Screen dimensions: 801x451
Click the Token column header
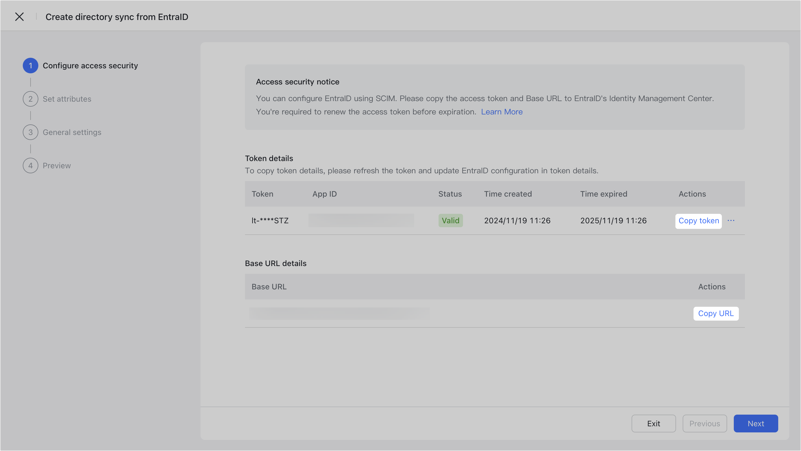262,194
